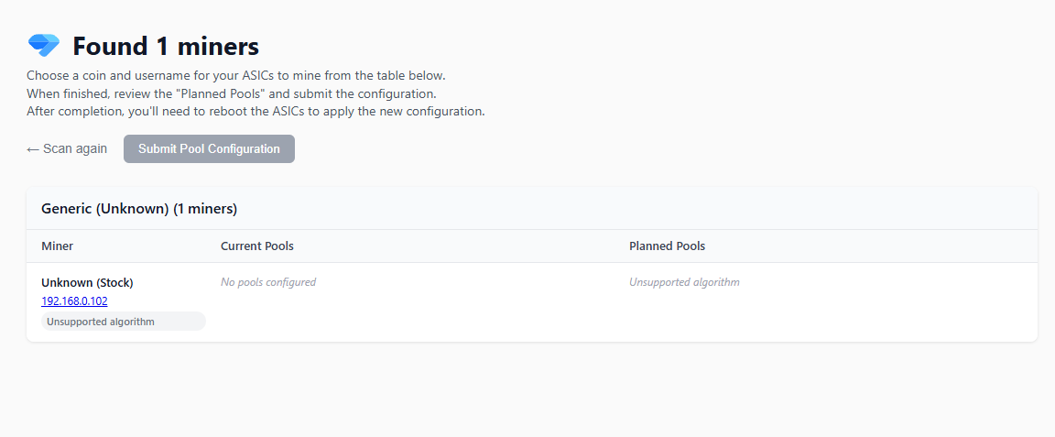Open the 192.168.0.102 miner IP link

74,300
